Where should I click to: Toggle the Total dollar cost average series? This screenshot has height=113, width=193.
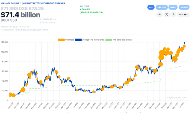[119, 40]
